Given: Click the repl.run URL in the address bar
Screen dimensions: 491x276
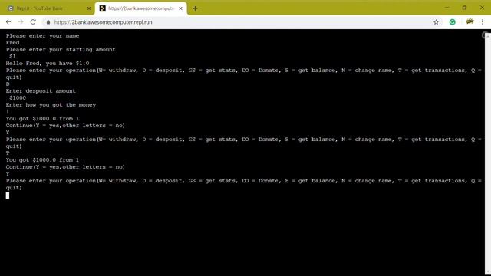Looking at the screenshot, I should pyautogui.click(x=103, y=22).
